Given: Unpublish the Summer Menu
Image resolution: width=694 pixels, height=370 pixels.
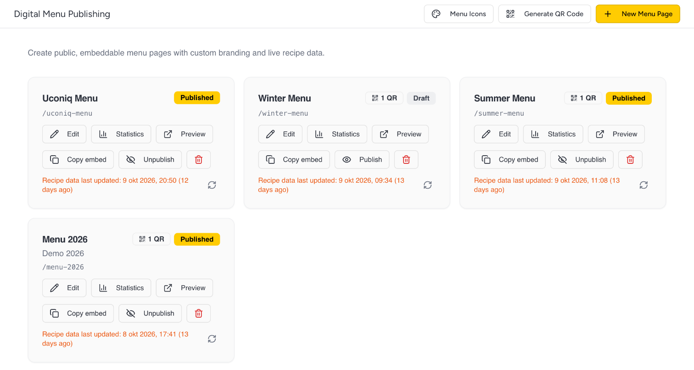Looking at the screenshot, I should (x=582, y=160).
